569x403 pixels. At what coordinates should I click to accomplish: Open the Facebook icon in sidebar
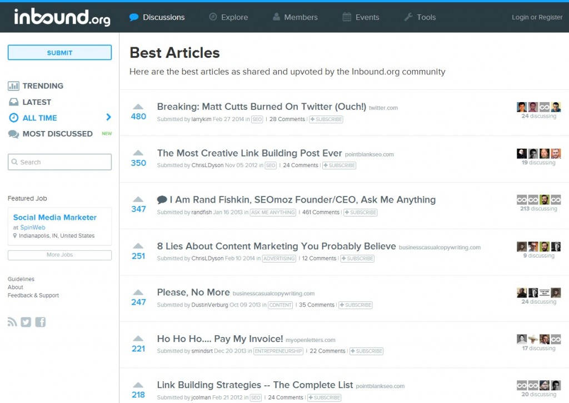click(x=40, y=322)
